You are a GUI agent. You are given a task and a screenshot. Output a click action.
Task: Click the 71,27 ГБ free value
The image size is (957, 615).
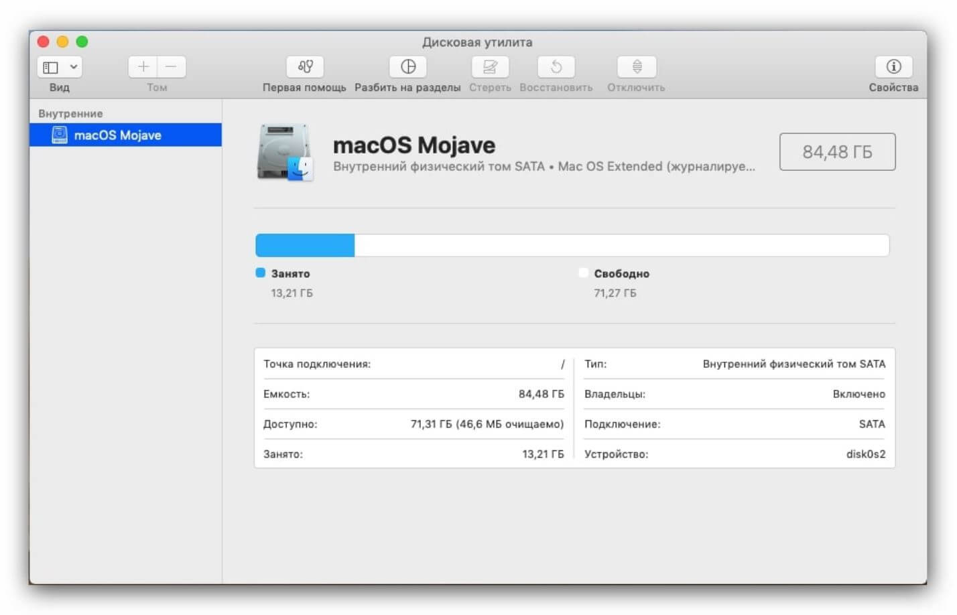click(x=615, y=293)
